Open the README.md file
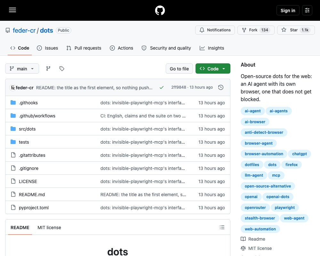 click(32, 195)
